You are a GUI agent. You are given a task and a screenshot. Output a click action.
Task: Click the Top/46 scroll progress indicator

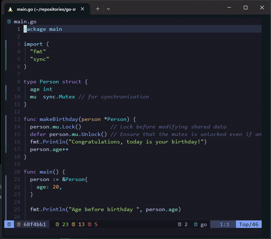tap(249, 225)
